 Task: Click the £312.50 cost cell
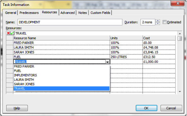coord(159,57)
